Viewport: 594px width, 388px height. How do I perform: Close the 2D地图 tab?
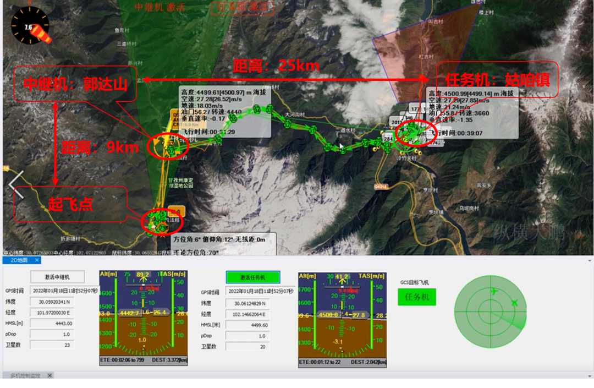pos(37,260)
